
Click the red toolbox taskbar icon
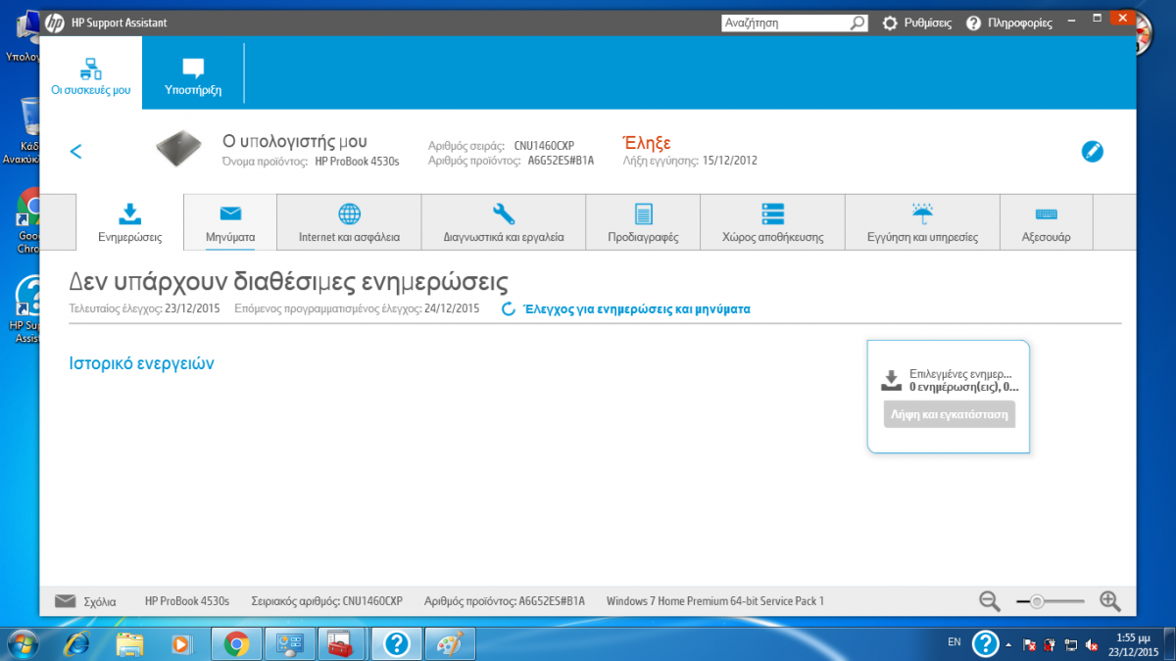tap(341, 643)
